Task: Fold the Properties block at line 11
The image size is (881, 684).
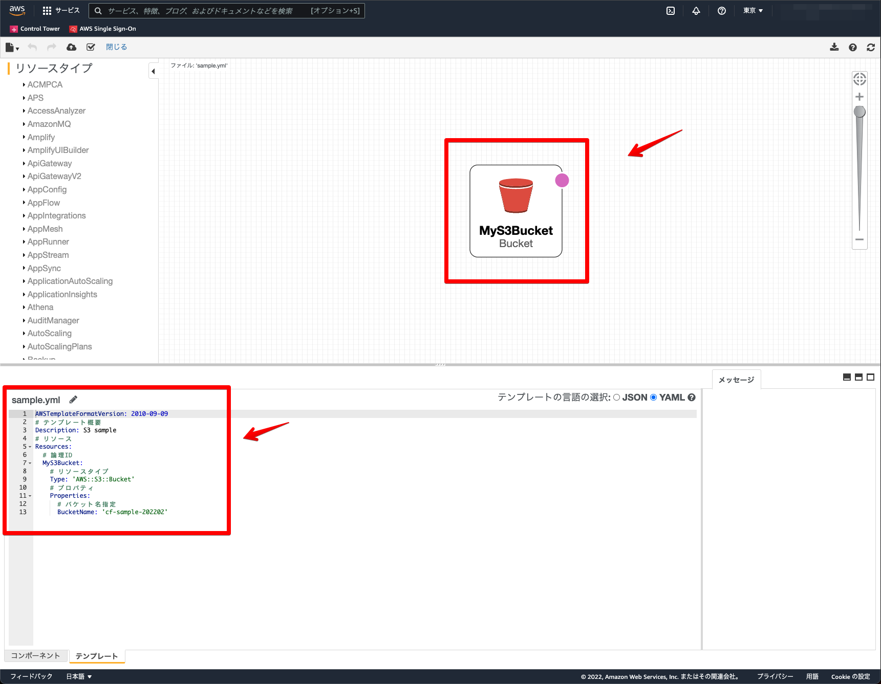Action: [x=30, y=496]
